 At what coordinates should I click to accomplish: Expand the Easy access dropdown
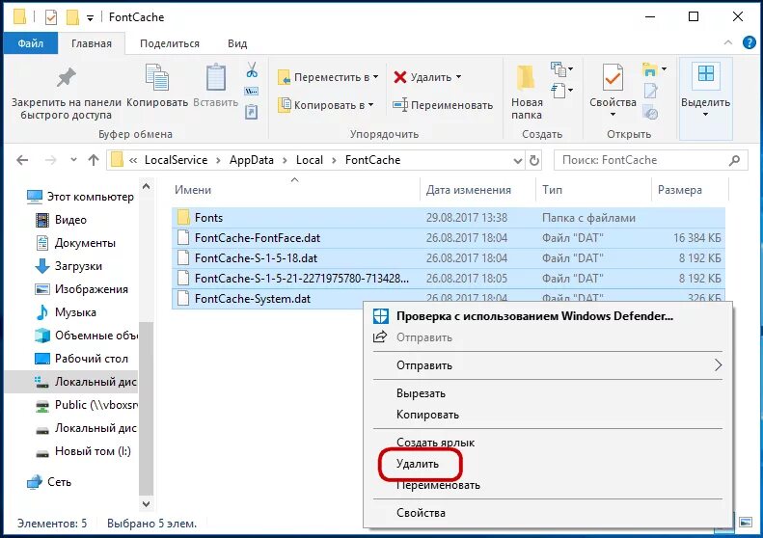point(571,90)
